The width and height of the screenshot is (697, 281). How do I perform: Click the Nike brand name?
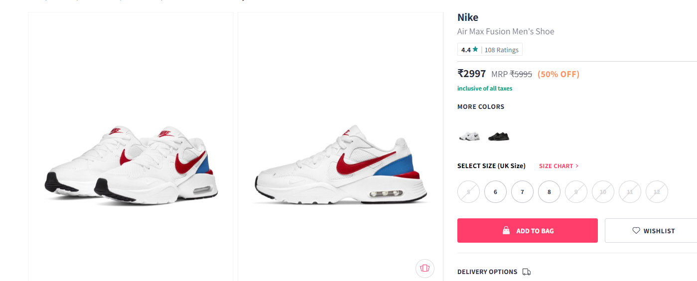coord(468,17)
